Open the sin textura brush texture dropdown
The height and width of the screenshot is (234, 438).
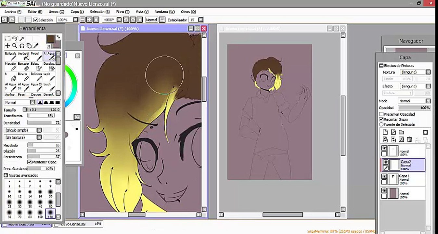pos(39,137)
